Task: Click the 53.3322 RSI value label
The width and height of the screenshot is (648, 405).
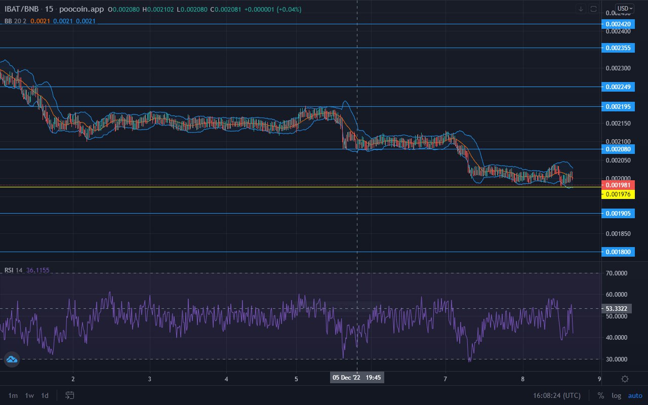Action: (617, 308)
